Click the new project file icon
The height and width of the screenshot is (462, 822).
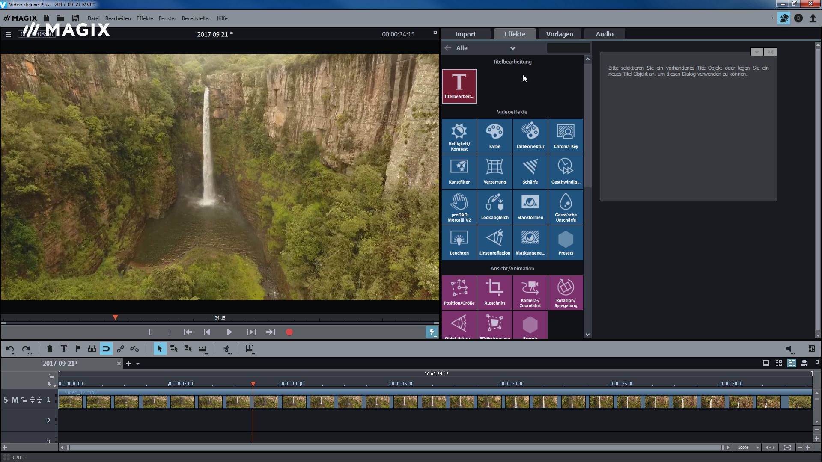tap(46, 18)
